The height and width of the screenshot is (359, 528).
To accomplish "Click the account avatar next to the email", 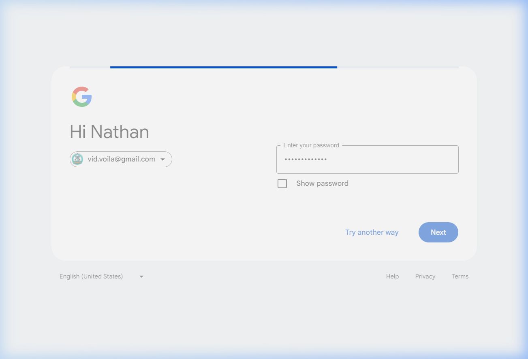I will [x=77, y=159].
